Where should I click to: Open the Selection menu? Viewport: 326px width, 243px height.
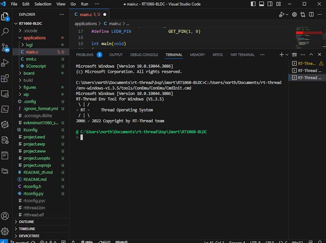43,4
